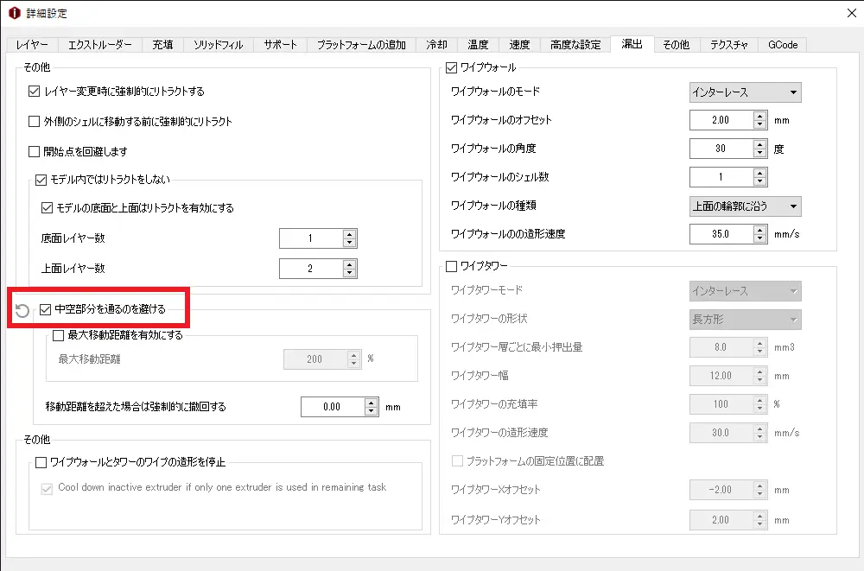This screenshot has width=864, height=571.
Task: Raise the wipe wall print speed spinner
Action: point(759,230)
